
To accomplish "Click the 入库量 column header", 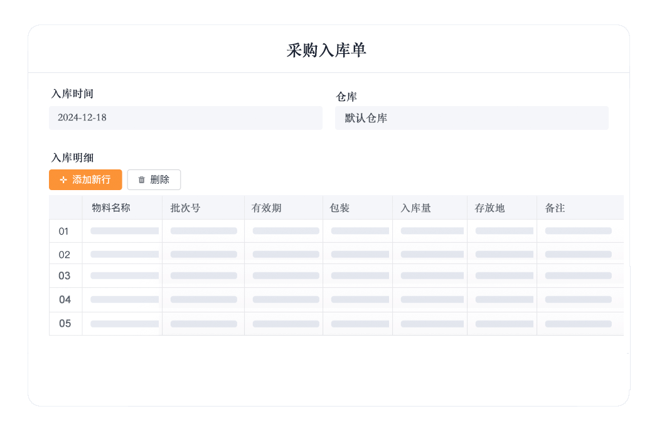I will point(415,208).
